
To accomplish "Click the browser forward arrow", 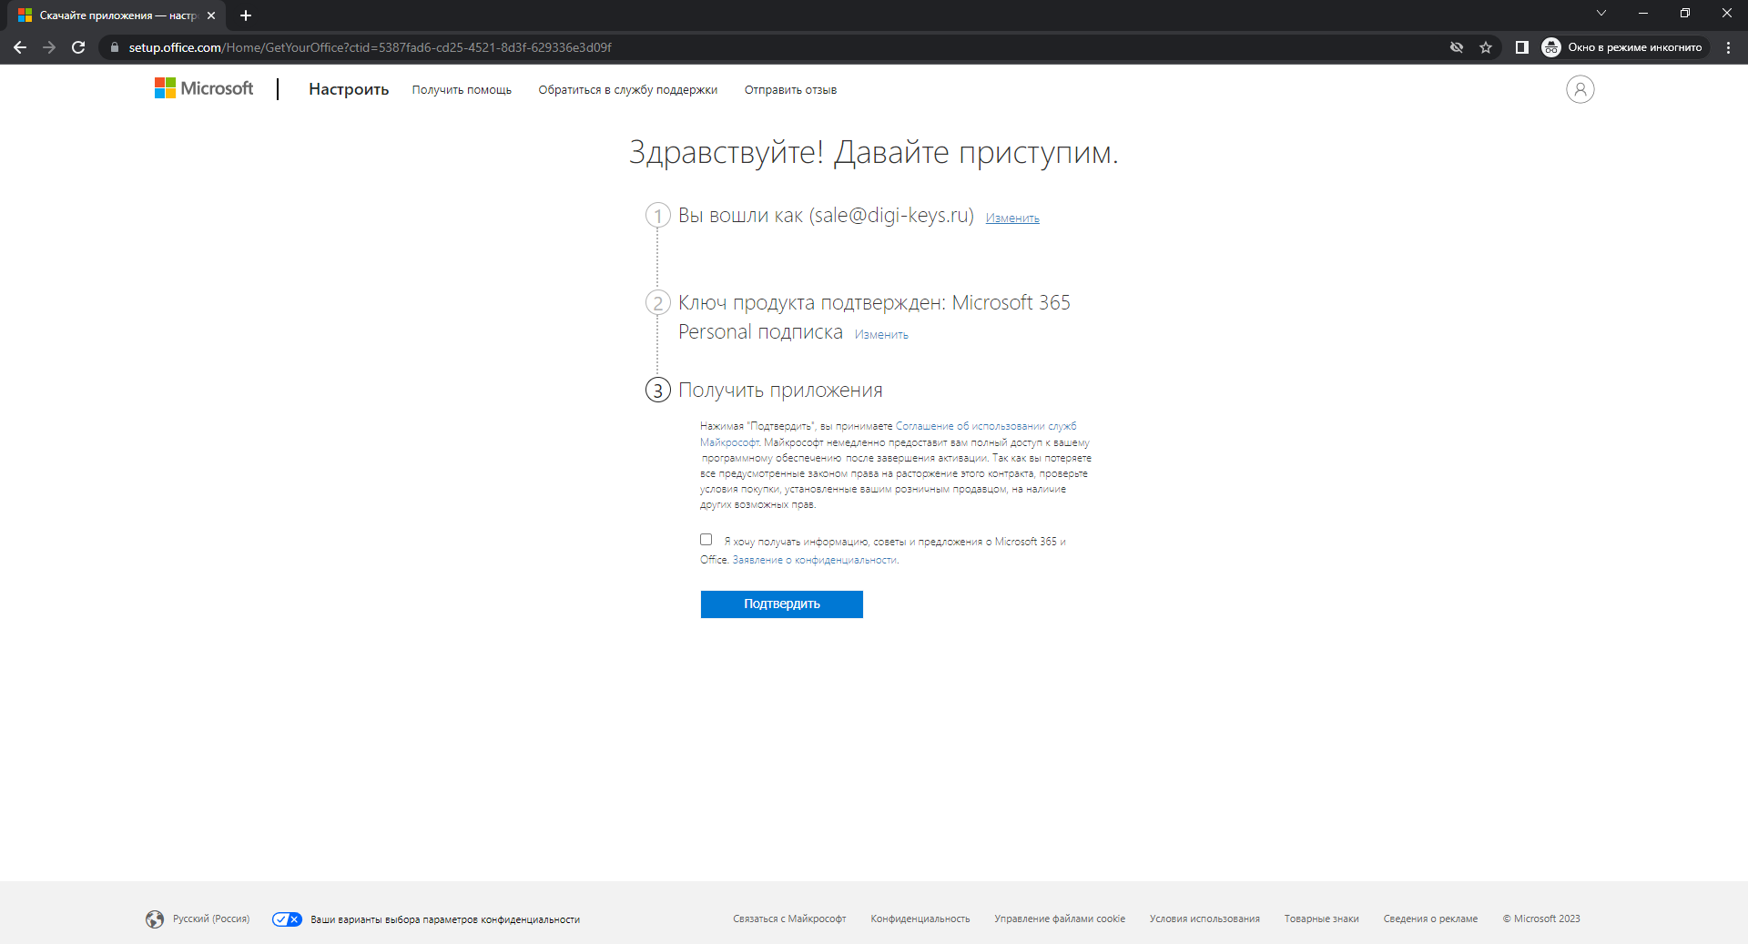I will click(49, 47).
